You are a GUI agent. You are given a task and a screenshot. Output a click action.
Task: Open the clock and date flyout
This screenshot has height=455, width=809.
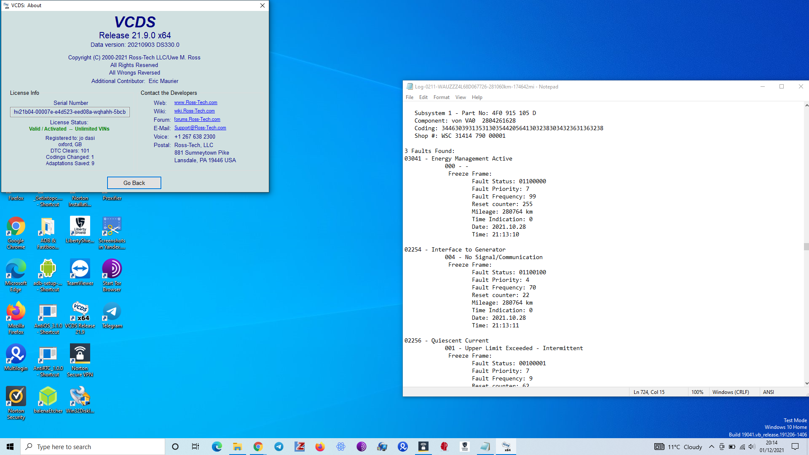pos(772,447)
